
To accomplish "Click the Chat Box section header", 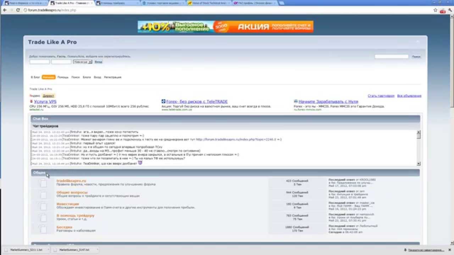I will pos(225,119).
